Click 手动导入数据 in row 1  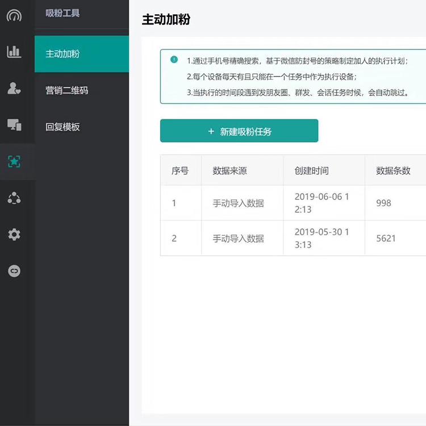tap(238, 203)
